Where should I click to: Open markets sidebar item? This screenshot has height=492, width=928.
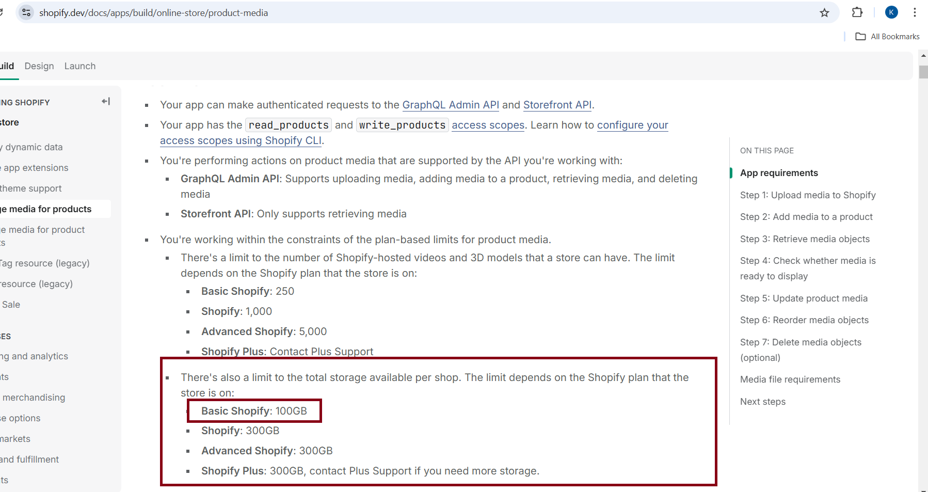(15, 439)
